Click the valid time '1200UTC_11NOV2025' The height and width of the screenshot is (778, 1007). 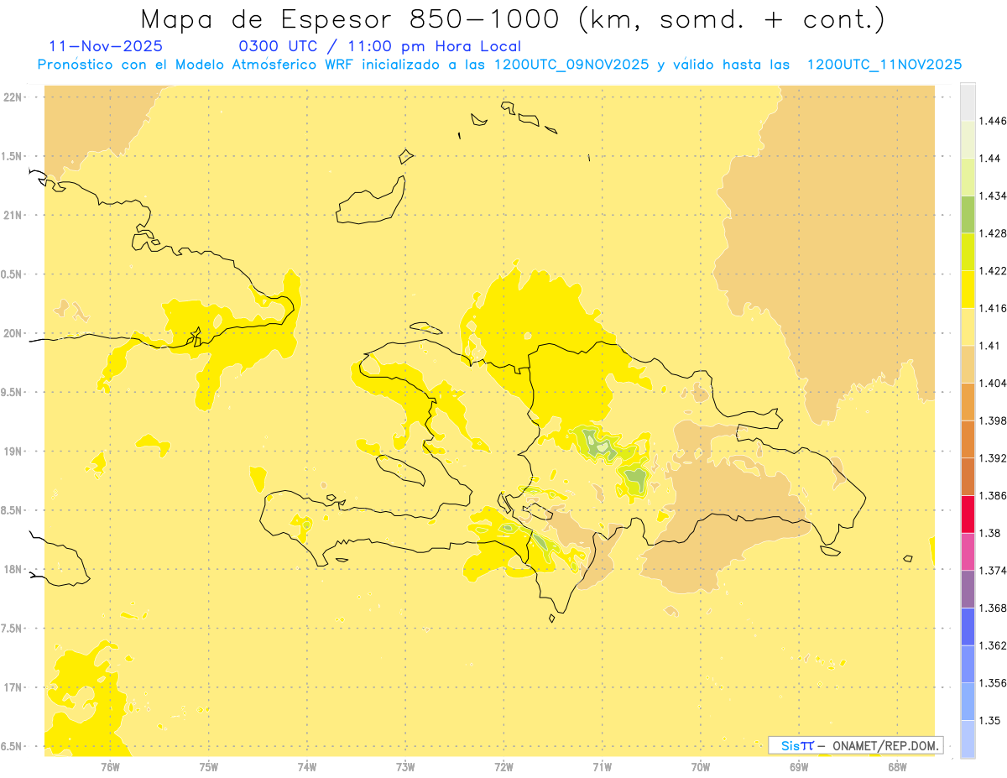click(x=884, y=65)
